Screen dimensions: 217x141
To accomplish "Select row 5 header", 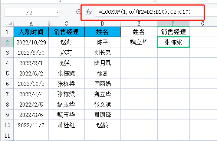I will pyautogui.click(x=7, y=73).
